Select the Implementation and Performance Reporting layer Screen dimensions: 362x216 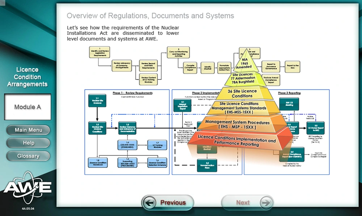click(237, 141)
